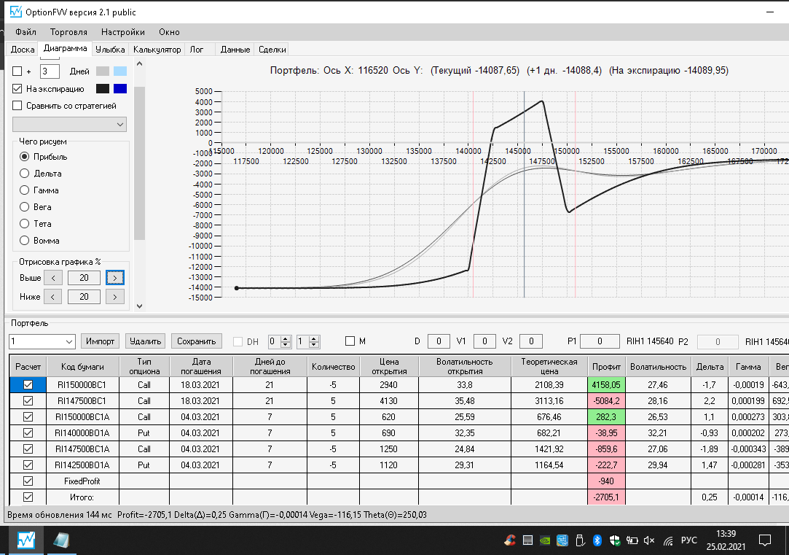Screen dimensions: 789x555
Task: Select the Тета radio button
Action: 24,224
